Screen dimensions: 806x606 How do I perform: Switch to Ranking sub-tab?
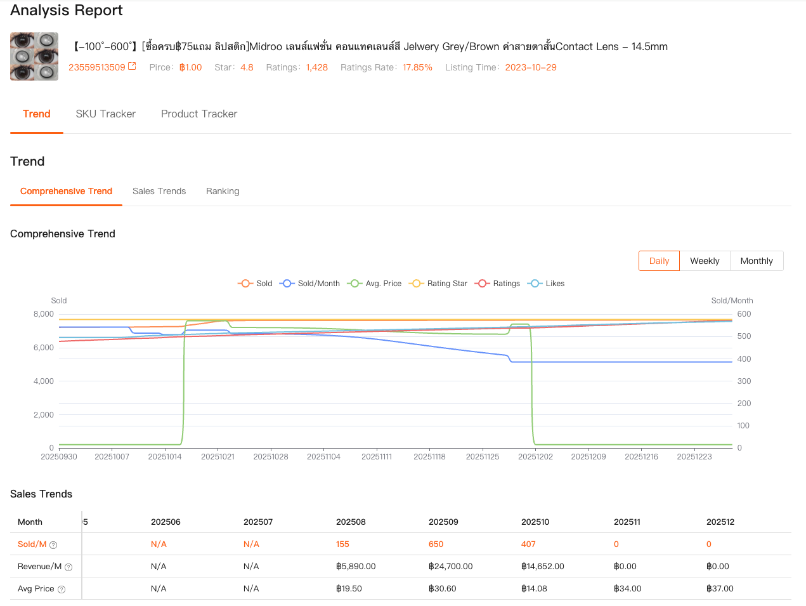point(223,192)
